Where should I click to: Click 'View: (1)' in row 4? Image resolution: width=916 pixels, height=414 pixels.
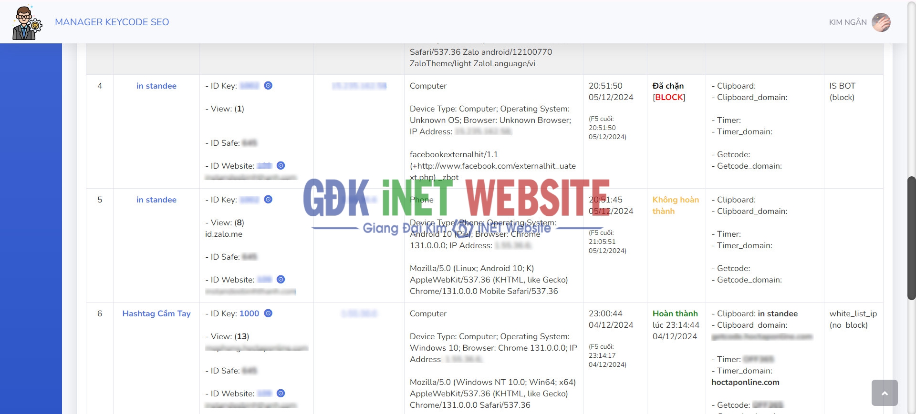225,109
